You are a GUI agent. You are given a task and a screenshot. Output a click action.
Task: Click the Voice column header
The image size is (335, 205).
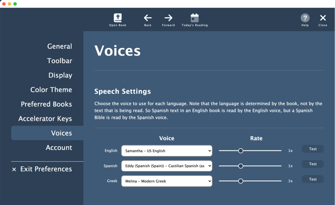point(167,138)
